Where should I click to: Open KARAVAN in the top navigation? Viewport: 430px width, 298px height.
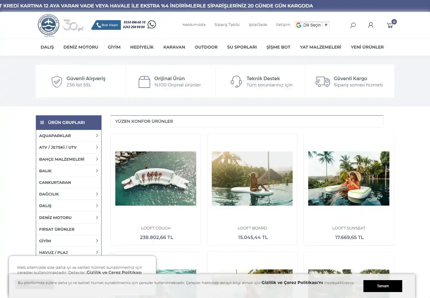click(x=174, y=47)
